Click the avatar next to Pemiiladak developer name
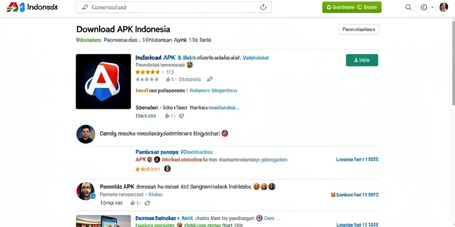The height and width of the screenshot is (227, 455). pyautogui.click(x=189, y=65)
